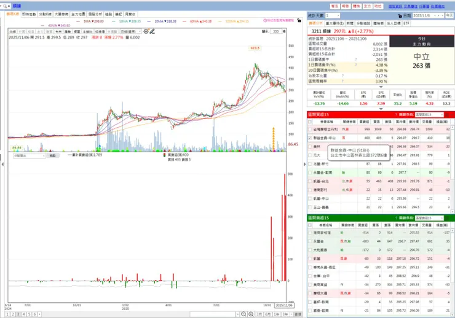Viewport: 455px width, 318px height.
Task: Switch to the ETF tab
Action: 406,23
